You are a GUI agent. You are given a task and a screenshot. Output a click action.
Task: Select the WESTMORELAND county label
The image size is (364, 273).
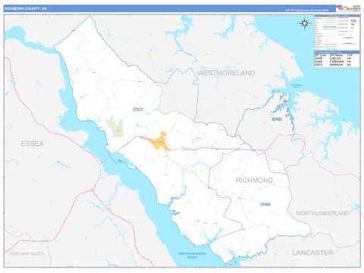(226, 73)
